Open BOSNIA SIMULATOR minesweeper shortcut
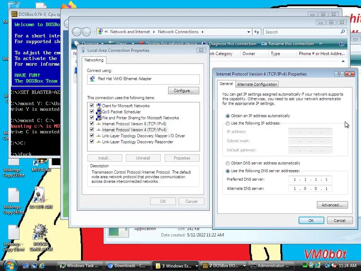The height and width of the screenshot is (271, 361). pos(41,237)
